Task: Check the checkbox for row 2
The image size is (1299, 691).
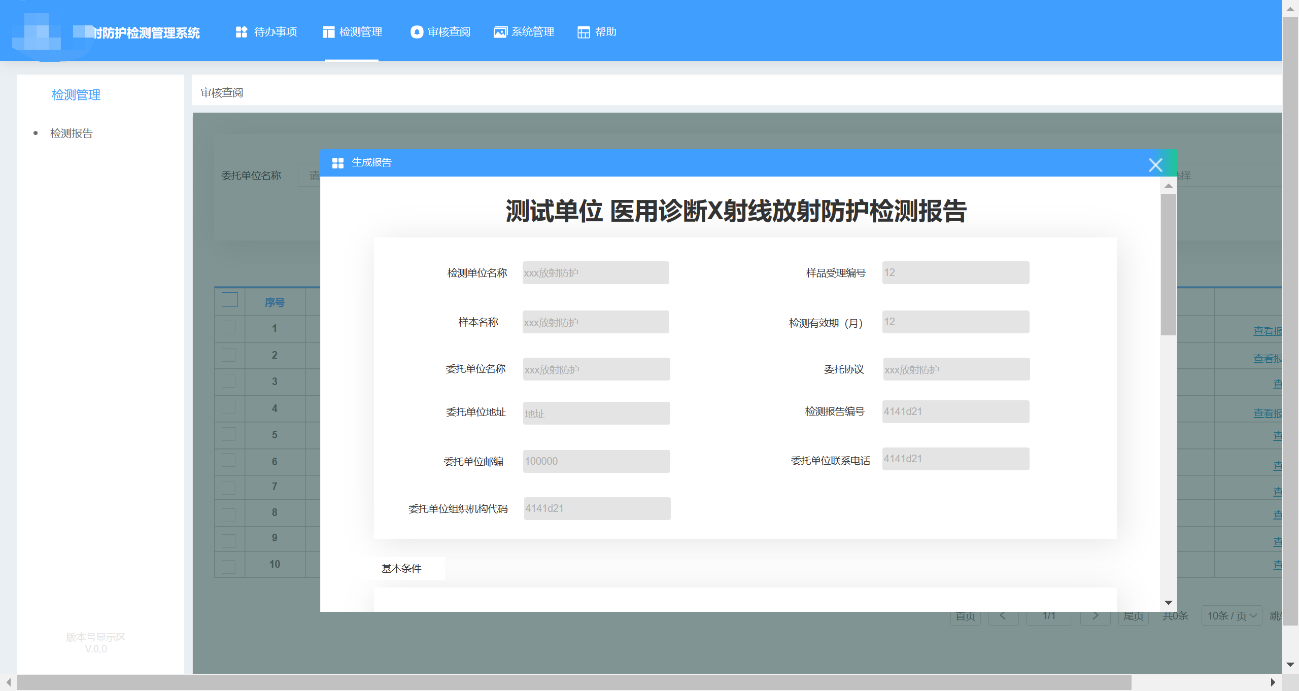Action: tap(229, 355)
